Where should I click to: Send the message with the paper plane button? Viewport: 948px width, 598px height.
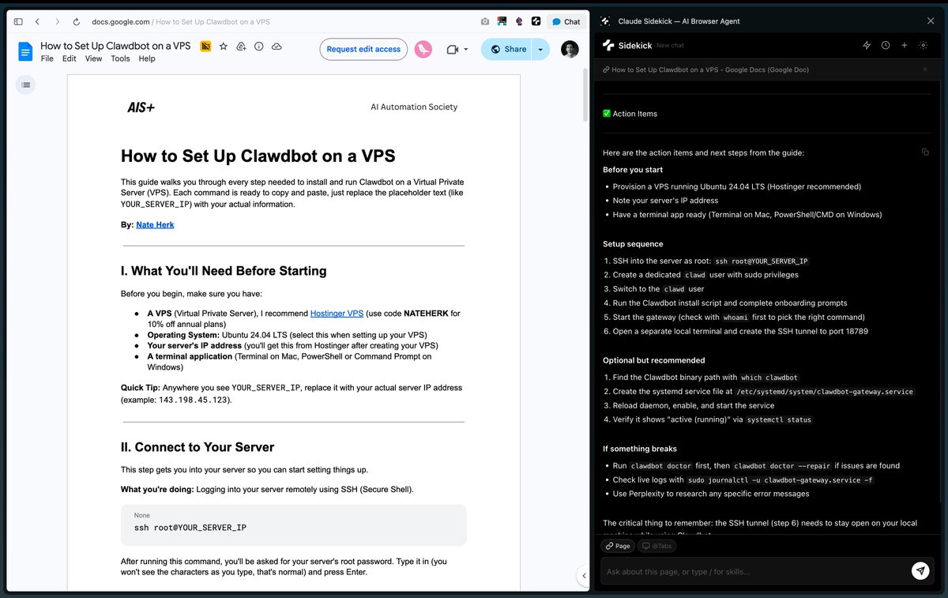(x=920, y=570)
